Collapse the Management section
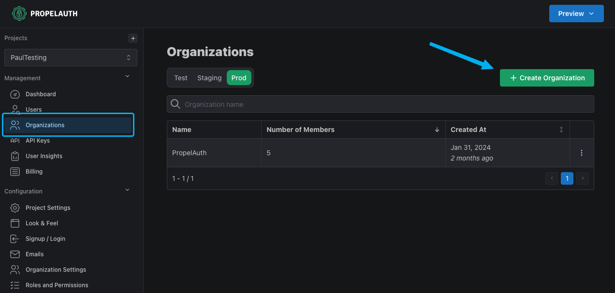The width and height of the screenshot is (615, 293). click(x=128, y=76)
